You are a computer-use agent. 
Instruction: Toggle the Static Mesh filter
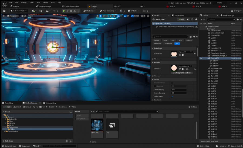[82, 119]
